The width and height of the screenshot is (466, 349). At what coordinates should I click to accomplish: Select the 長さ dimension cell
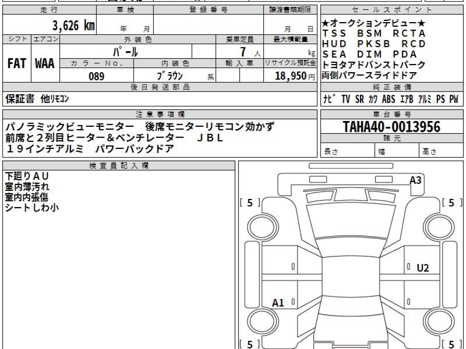348,150
